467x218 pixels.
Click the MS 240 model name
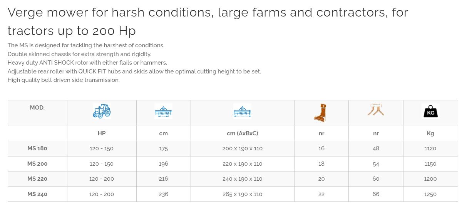(37, 194)
